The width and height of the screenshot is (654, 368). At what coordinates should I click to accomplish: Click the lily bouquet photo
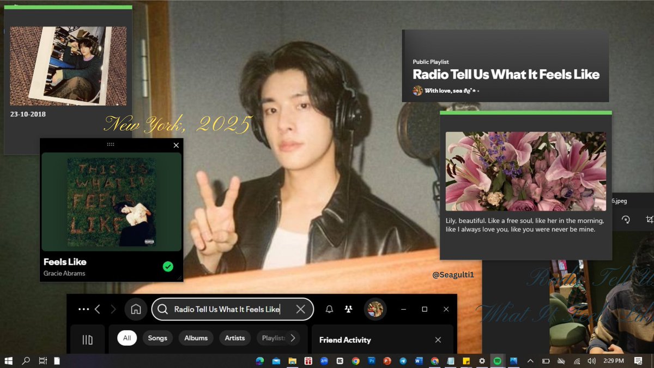click(525, 171)
